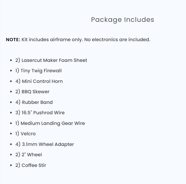Click the bold "NOTE:" label

tap(13, 39)
